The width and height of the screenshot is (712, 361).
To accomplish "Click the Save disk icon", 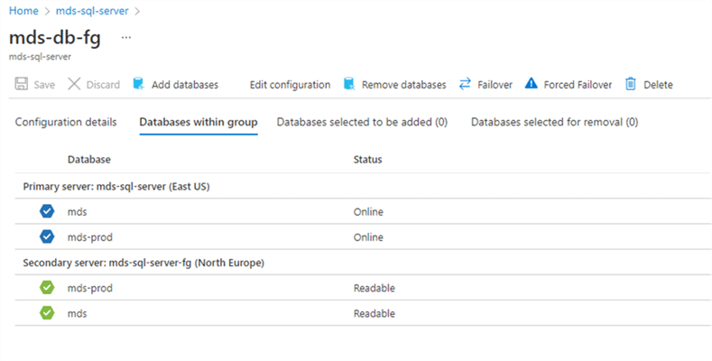I will point(22,84).
